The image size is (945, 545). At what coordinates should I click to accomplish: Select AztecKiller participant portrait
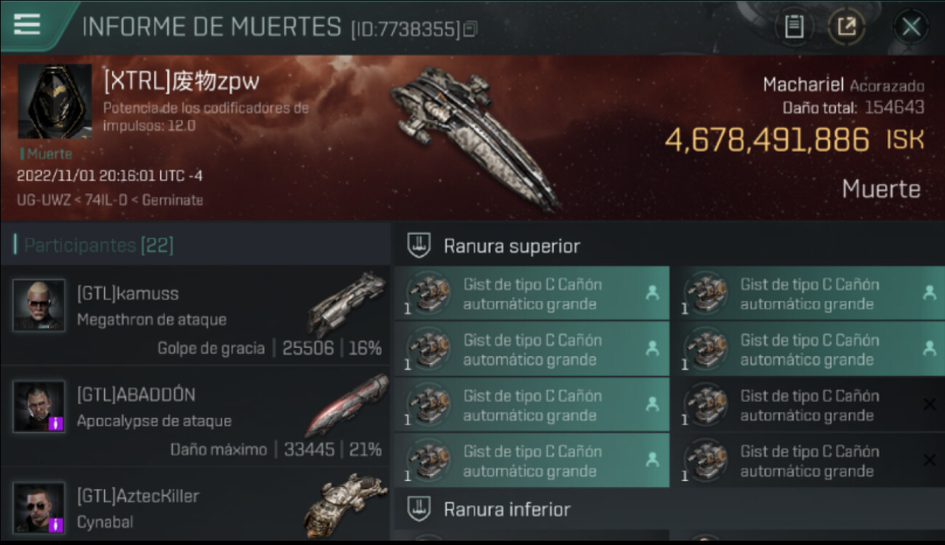(x=39, y=508)
